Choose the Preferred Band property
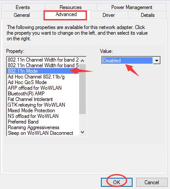This screenshot has width=170, height=189. pos(23,122)
